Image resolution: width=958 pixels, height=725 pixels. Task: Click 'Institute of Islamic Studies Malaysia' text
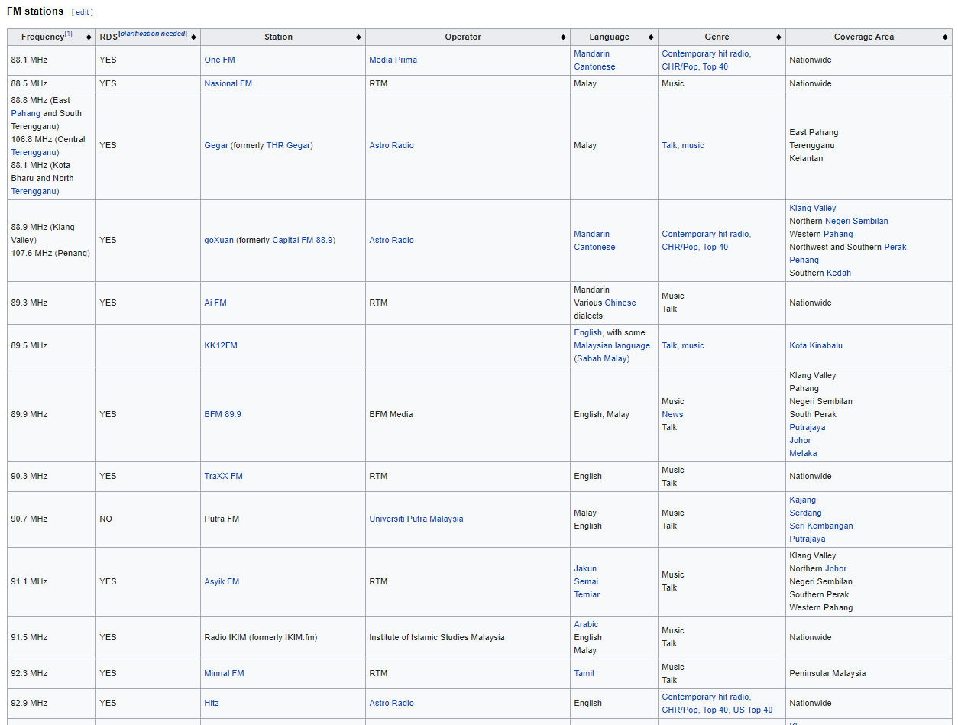(x=437, y=638)
